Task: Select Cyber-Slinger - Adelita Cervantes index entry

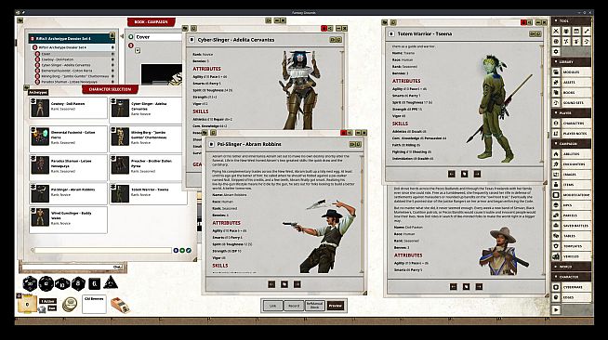Action: click(74, 65)
